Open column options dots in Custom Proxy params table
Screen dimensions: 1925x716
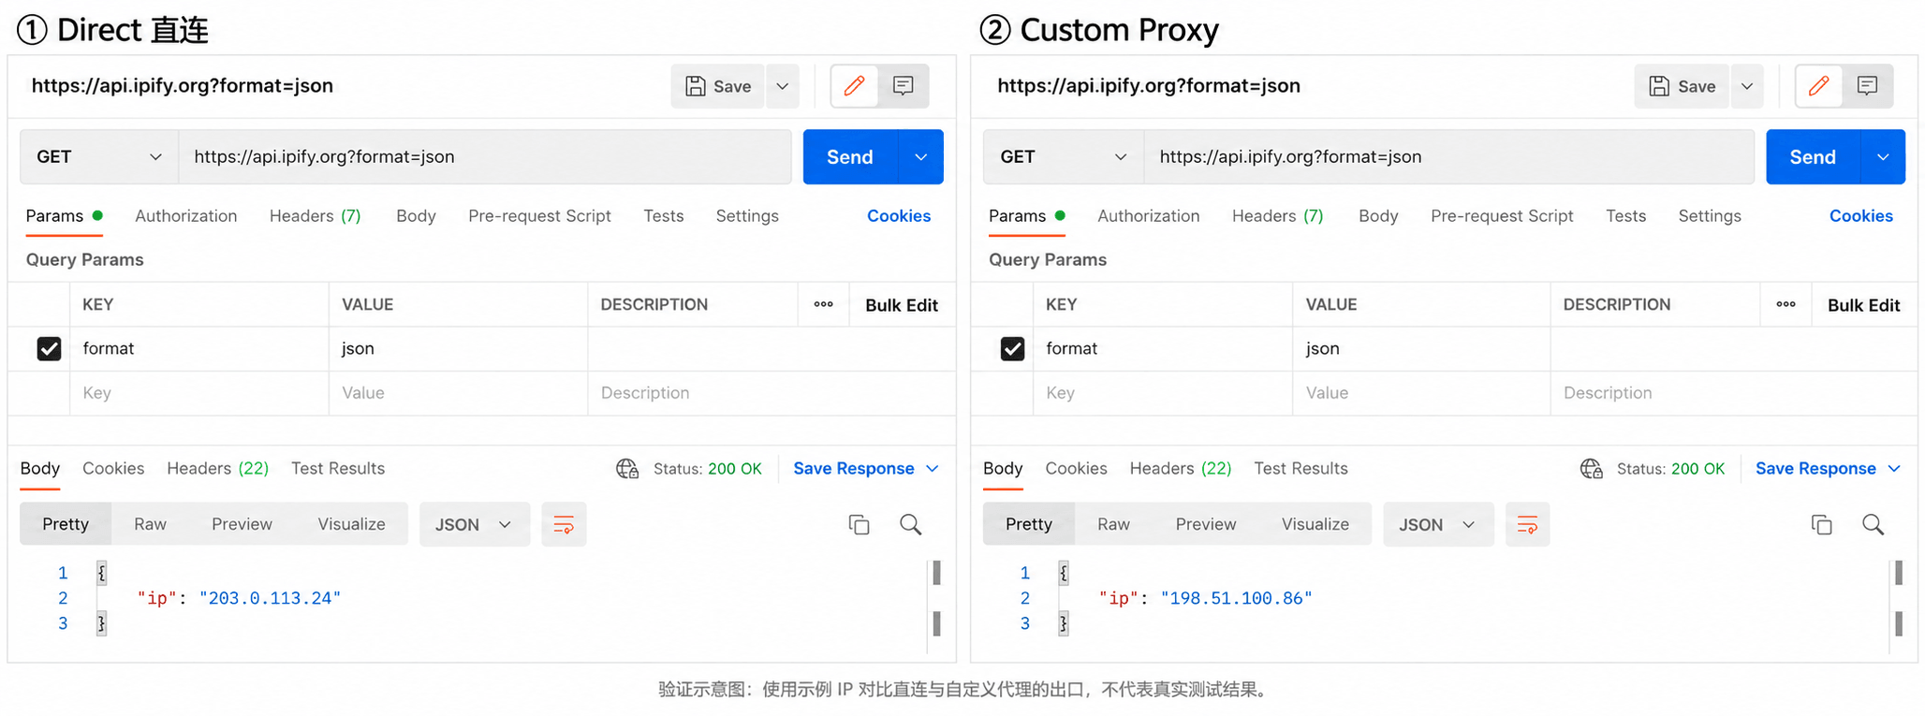pos(1785,304)
